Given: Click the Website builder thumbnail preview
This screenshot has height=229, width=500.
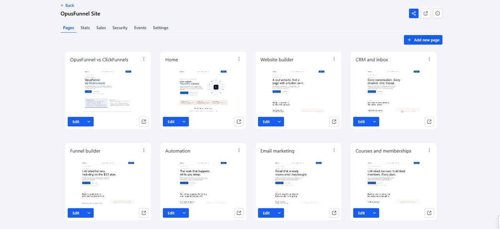Looking at the screenshot, I should 298,91.
